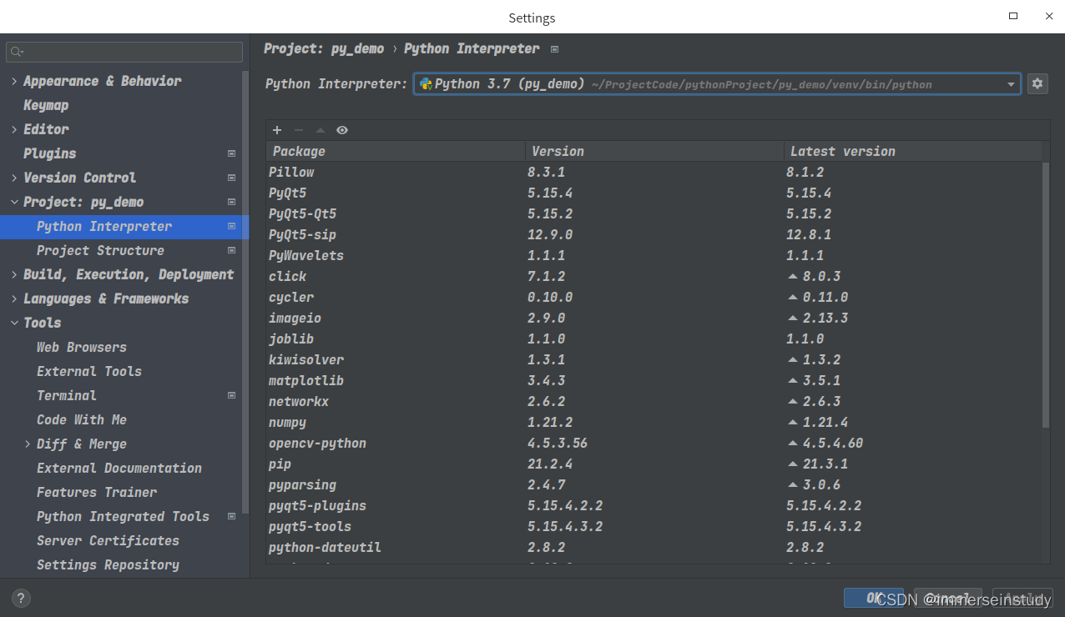Expand the Editor settings section

click(14, 129)
